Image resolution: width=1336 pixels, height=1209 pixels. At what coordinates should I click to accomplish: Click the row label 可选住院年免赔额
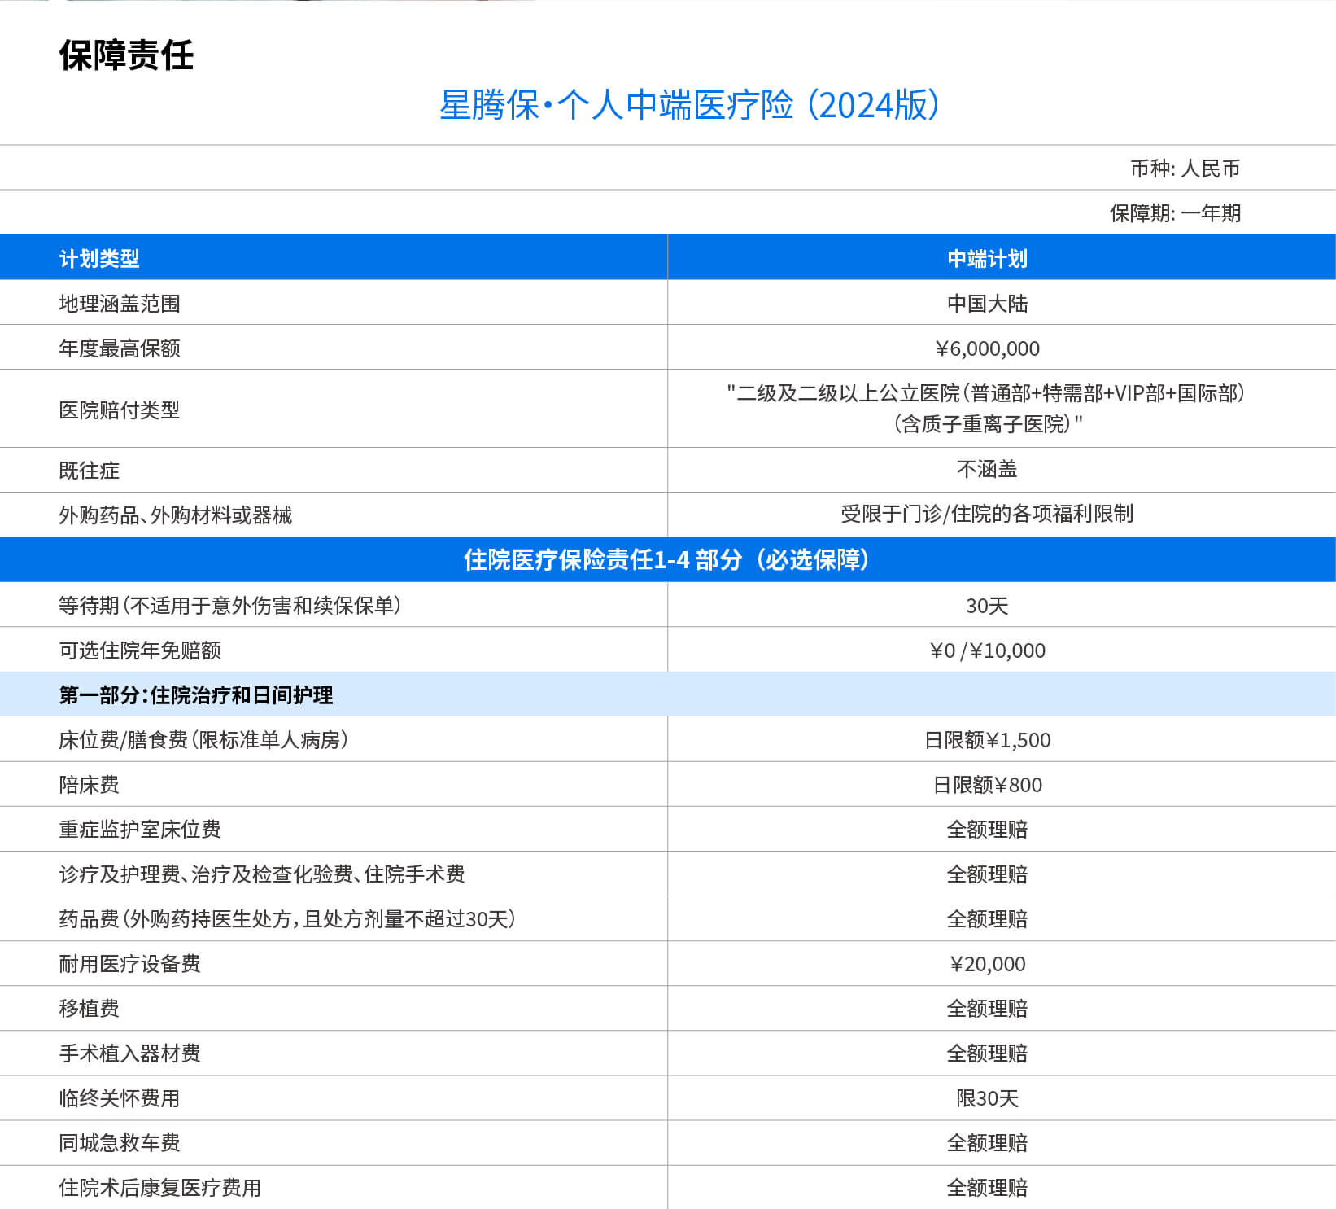140,650
